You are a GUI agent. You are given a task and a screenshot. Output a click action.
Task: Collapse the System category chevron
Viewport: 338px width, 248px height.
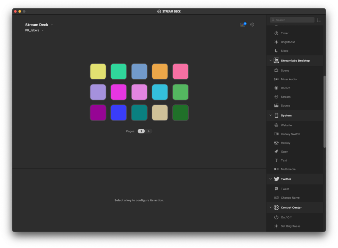(x=270, y=115)
